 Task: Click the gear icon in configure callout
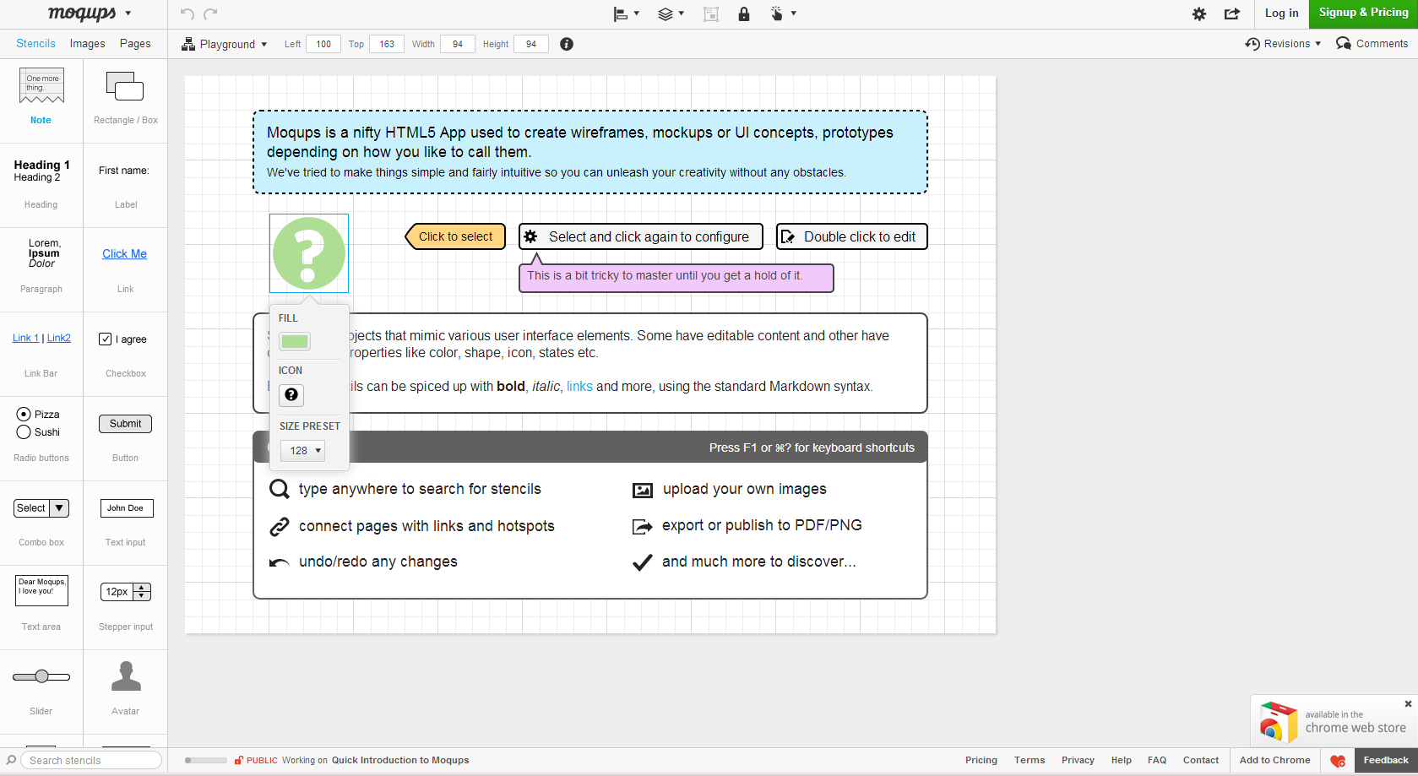pos(530,236)
